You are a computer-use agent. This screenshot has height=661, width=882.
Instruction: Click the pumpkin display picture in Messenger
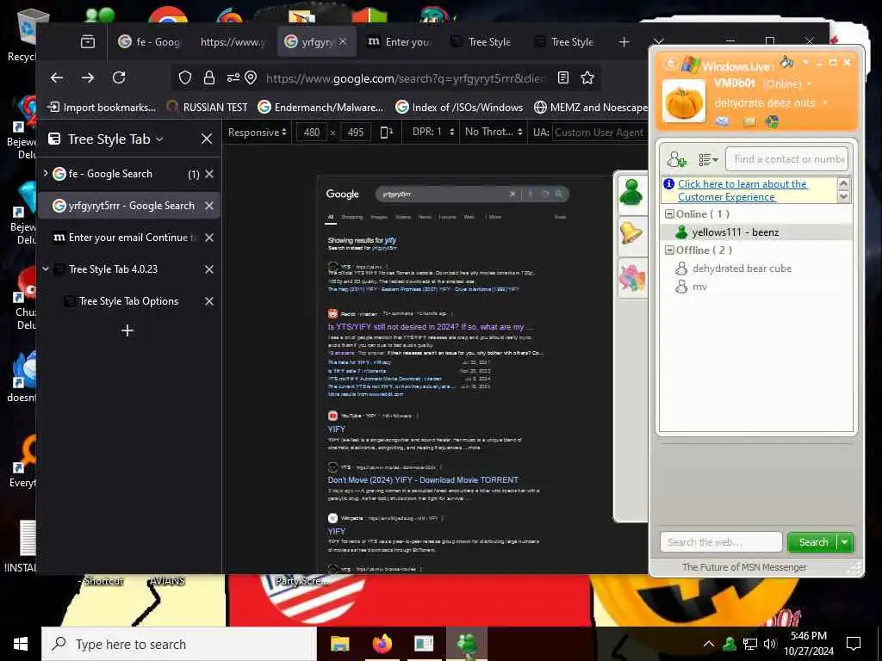pyautogui.click(x=684, y=102)
